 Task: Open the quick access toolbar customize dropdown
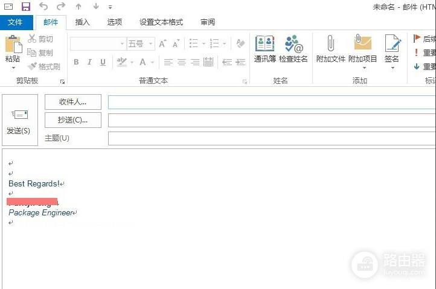pyautogui.click(x=110, y=7)
